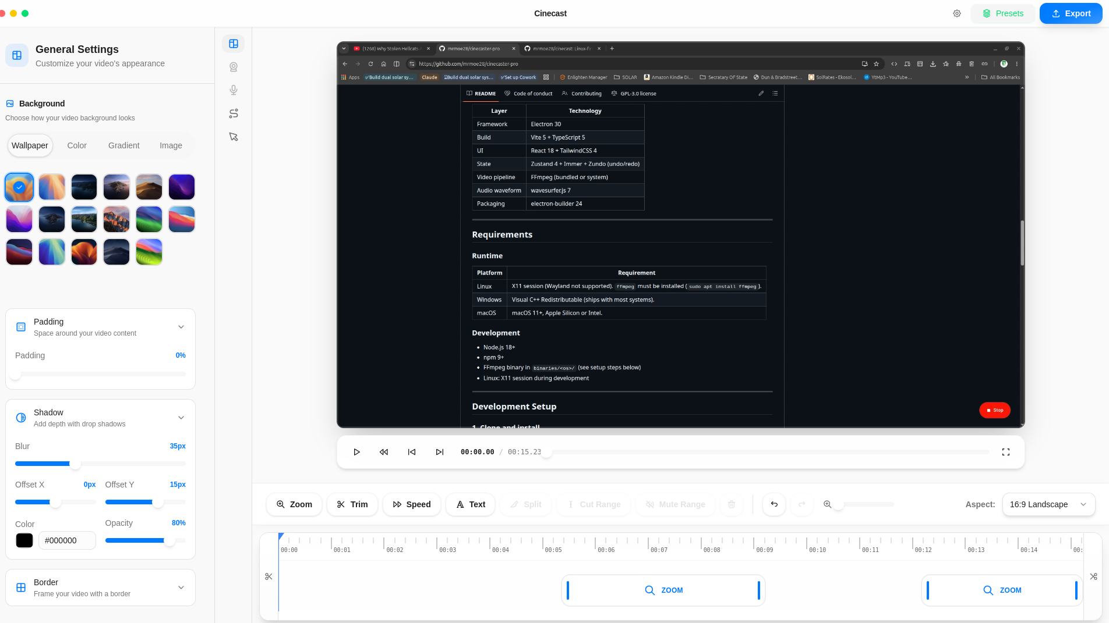
Task: Select the second ZOOM clip on timeline
Action: 1002,590
